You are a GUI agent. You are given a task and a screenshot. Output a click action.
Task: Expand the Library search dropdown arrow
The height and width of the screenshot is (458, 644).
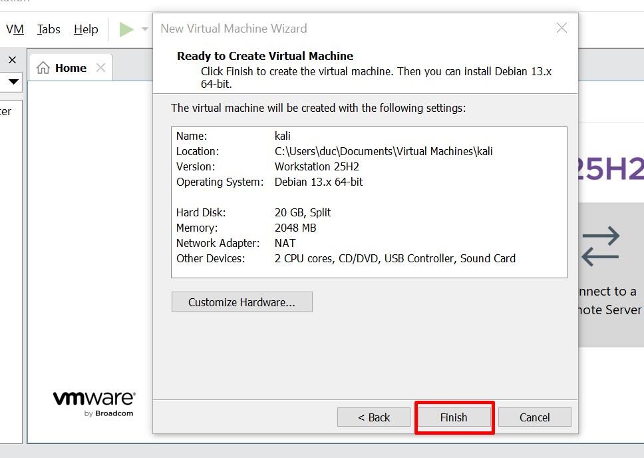coord(13,82)
